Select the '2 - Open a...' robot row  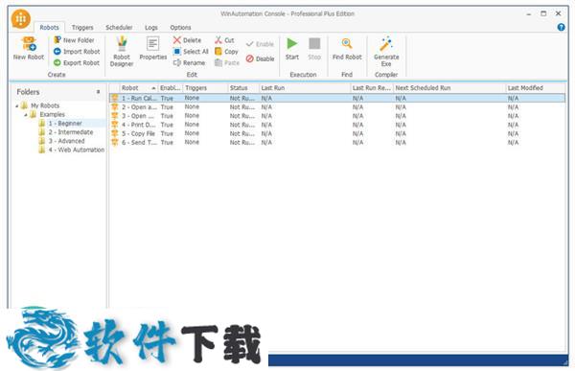click(x=337, y=107)
